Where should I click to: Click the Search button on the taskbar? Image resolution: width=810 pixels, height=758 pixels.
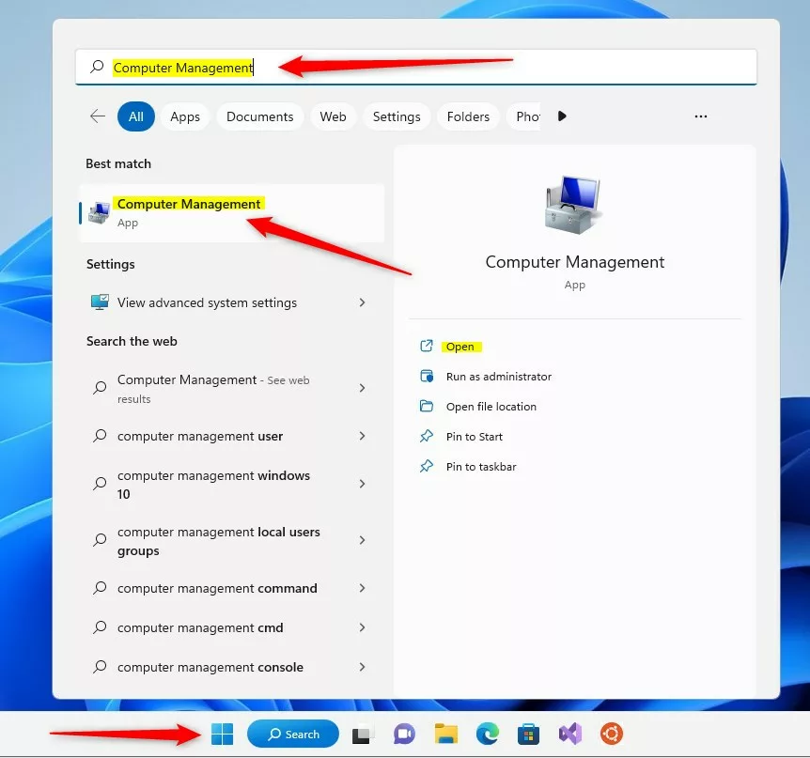(x=293, y=734)
